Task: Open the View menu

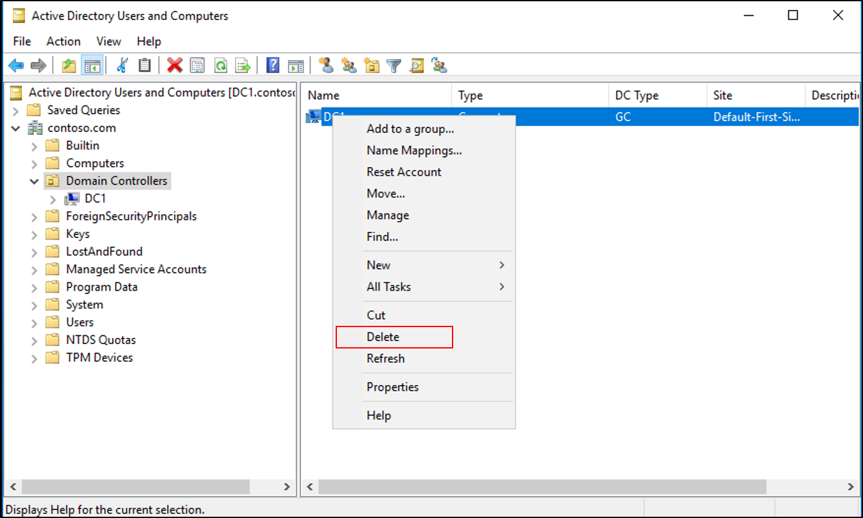Action: (109, 41)
